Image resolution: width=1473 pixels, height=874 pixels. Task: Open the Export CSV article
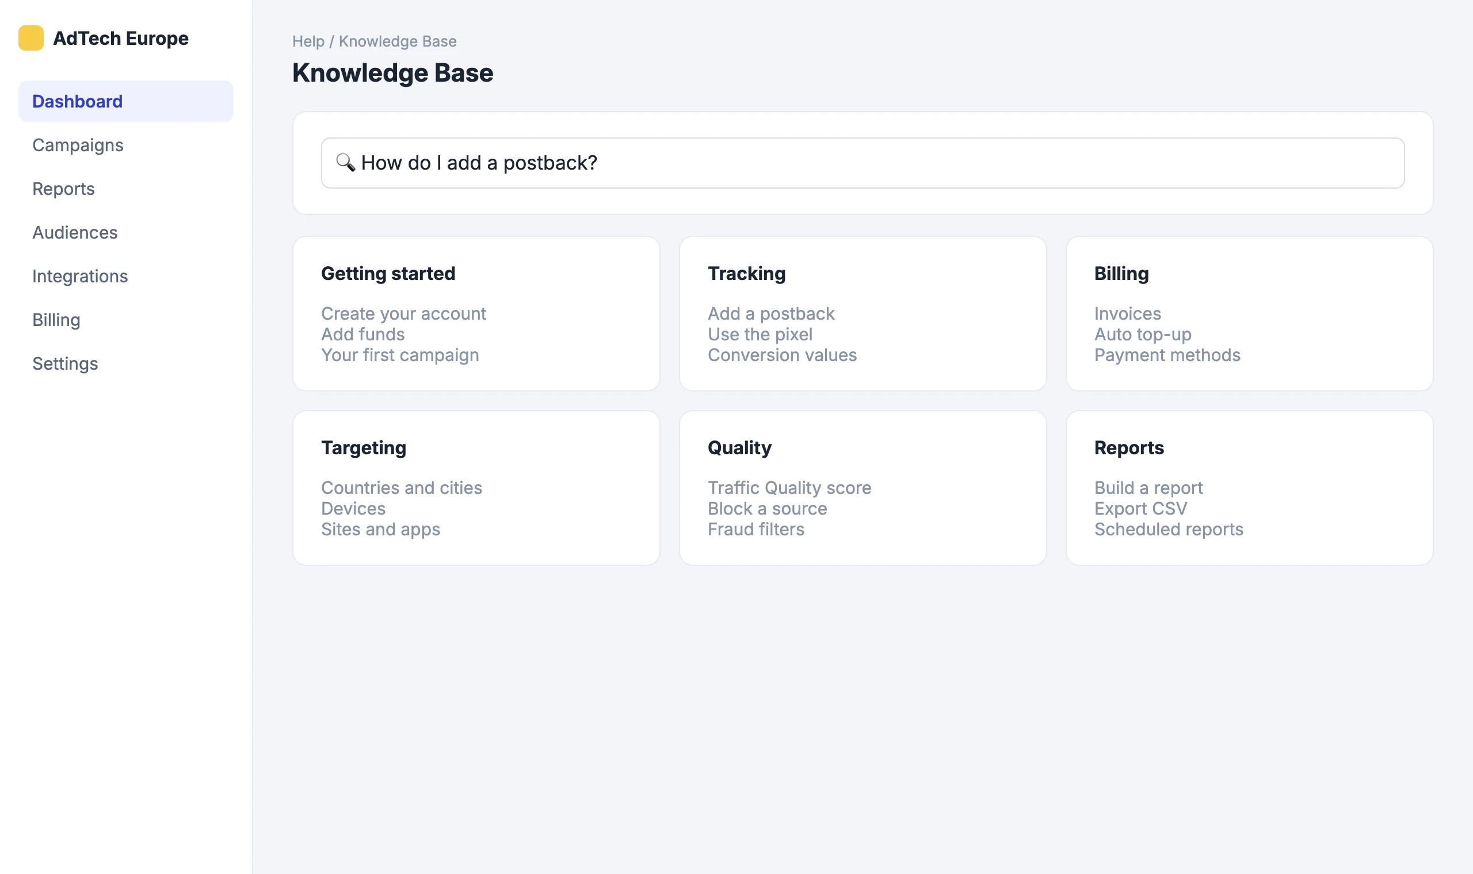coord(1140,508)
